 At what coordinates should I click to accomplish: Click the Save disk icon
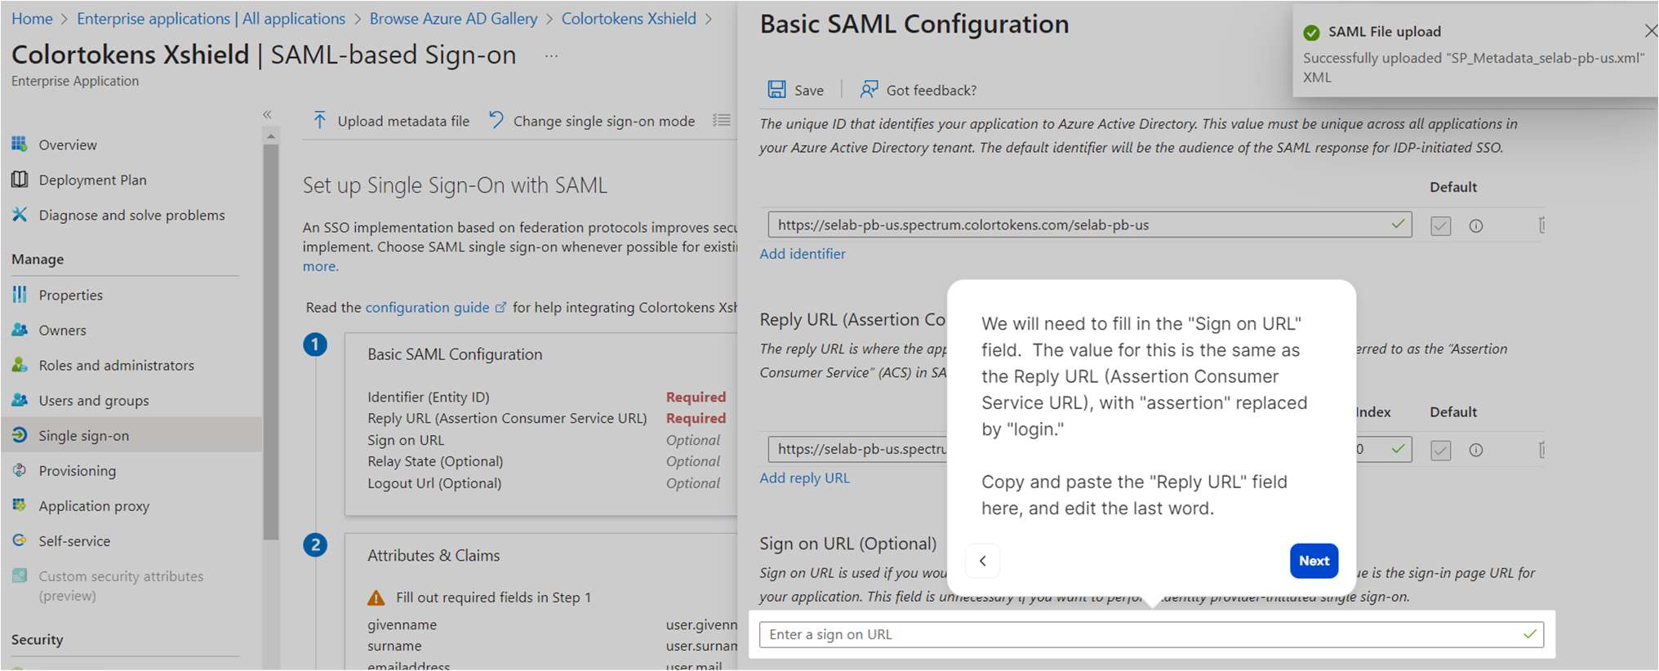pyautogui.click(x=776, y=90)
